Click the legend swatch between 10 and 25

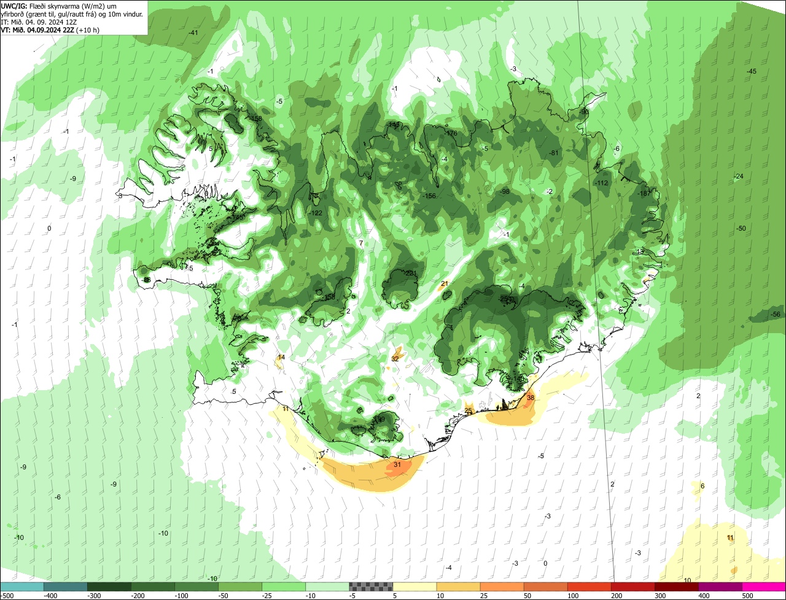point(458,587)
